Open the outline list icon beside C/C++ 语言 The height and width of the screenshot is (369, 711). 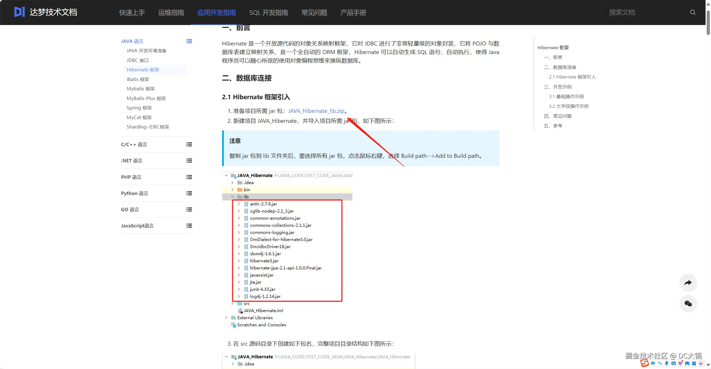(x=189, y=144)
